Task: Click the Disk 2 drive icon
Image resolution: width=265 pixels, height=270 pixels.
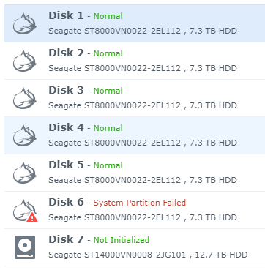Action: point(24,61)
